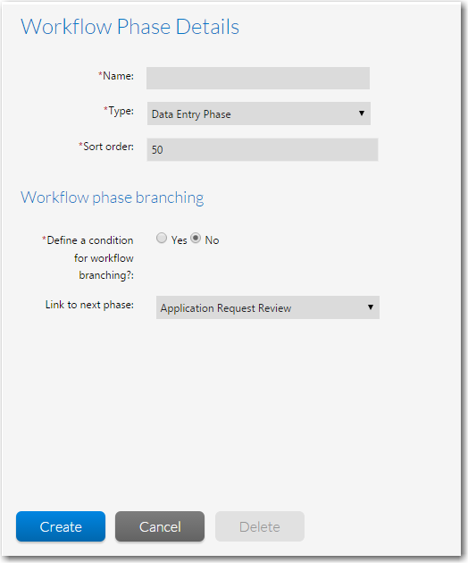The width and height of the screenshot is (468, 563).
Task: Click the Define a condition label text
Action: pyautogui.click(x=88, y=257)
